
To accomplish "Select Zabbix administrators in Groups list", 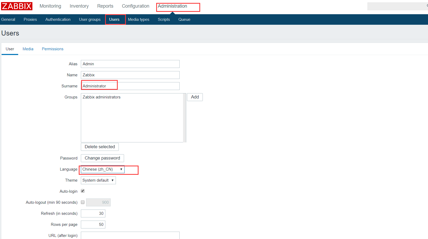I will tap(101, 97).
